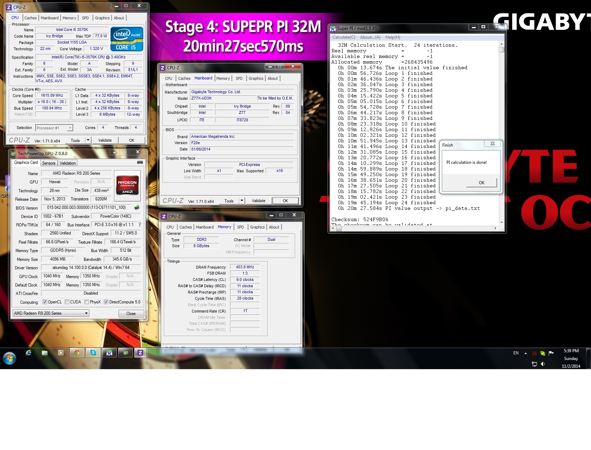
Task: Switch to Caches tab in top CPU-Z
Action: coord(31,18)
